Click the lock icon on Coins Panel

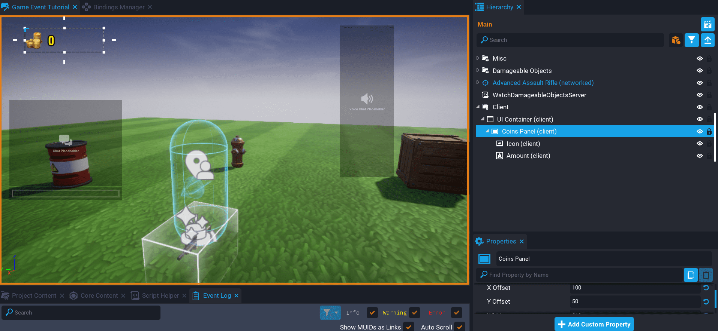pos(709,131)
